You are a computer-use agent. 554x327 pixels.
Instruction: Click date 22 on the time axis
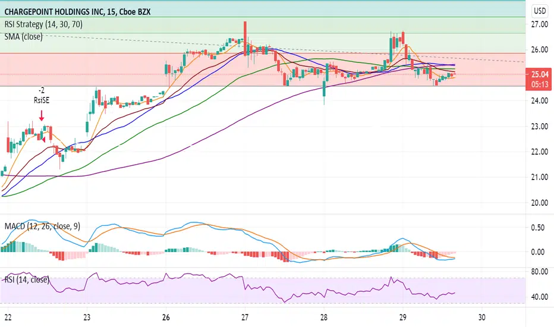pos(8,317)
